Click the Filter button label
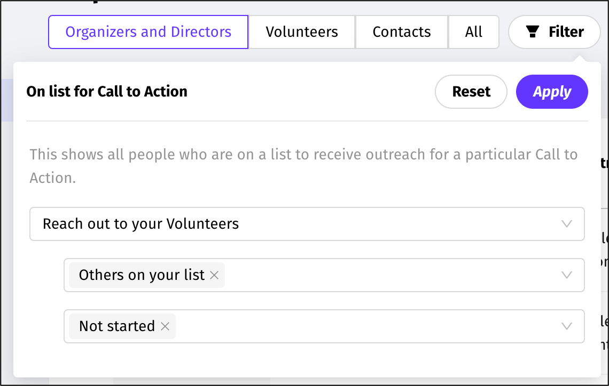Screen dimensions: 609x386 coord(566,32)
